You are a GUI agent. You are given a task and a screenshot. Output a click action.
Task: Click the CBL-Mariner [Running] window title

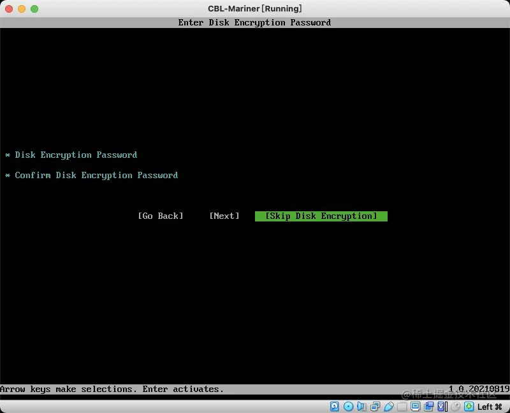pyautogui.click(x=254, y=8)
